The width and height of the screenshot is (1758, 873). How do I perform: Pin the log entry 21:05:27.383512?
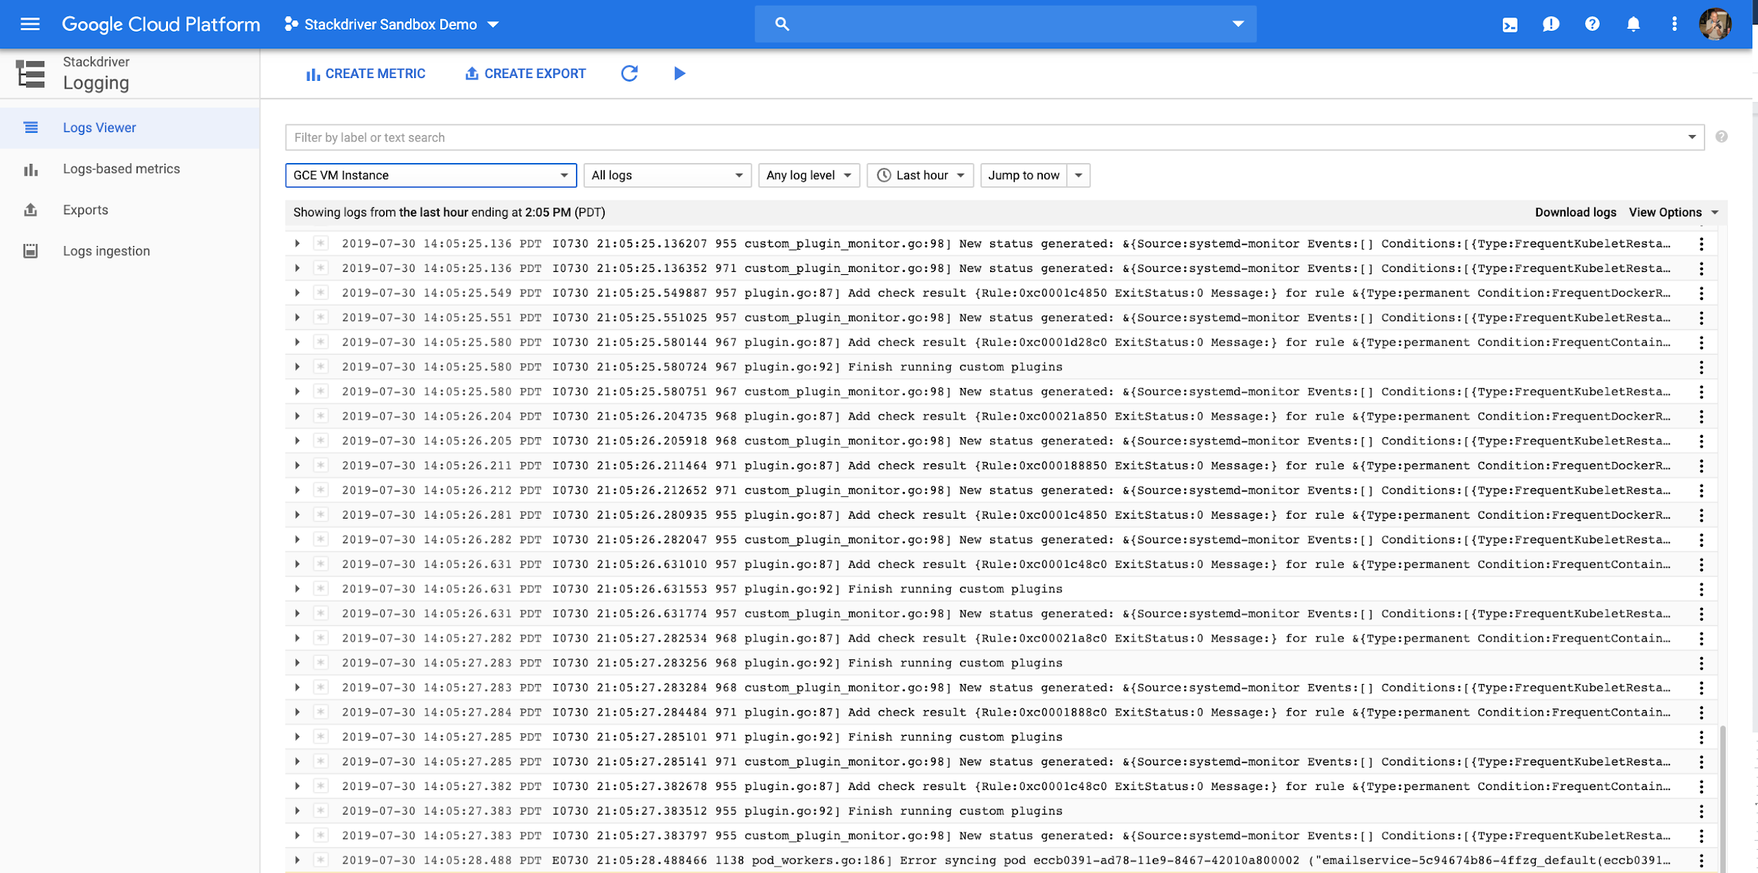321,811
